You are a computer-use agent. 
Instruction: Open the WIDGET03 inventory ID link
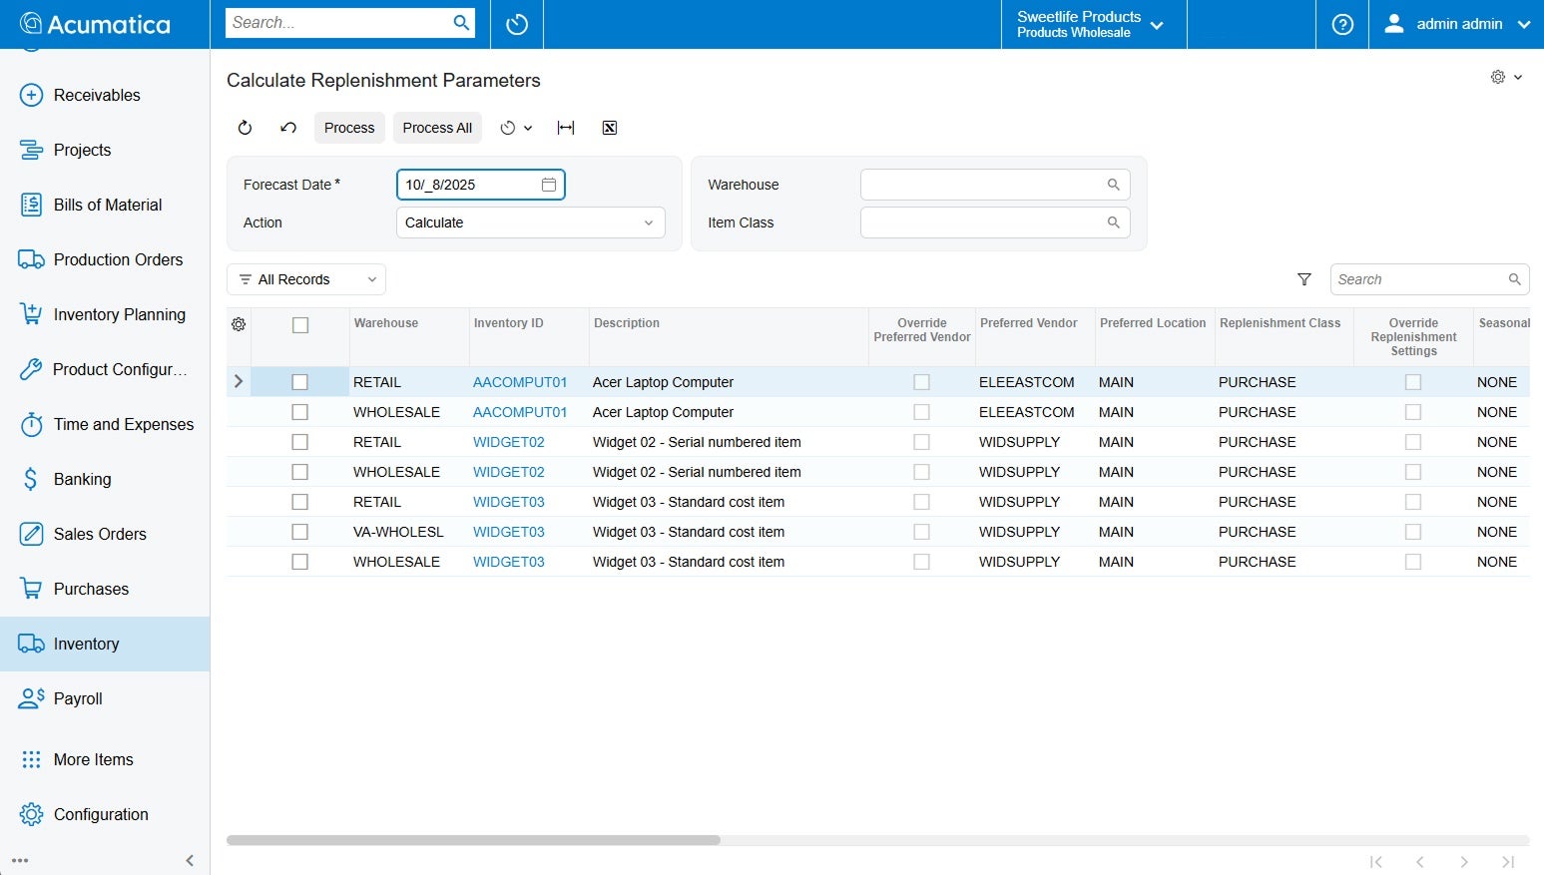[508, 502]
